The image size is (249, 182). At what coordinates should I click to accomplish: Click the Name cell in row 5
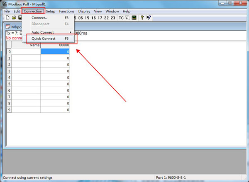point(26,84)
